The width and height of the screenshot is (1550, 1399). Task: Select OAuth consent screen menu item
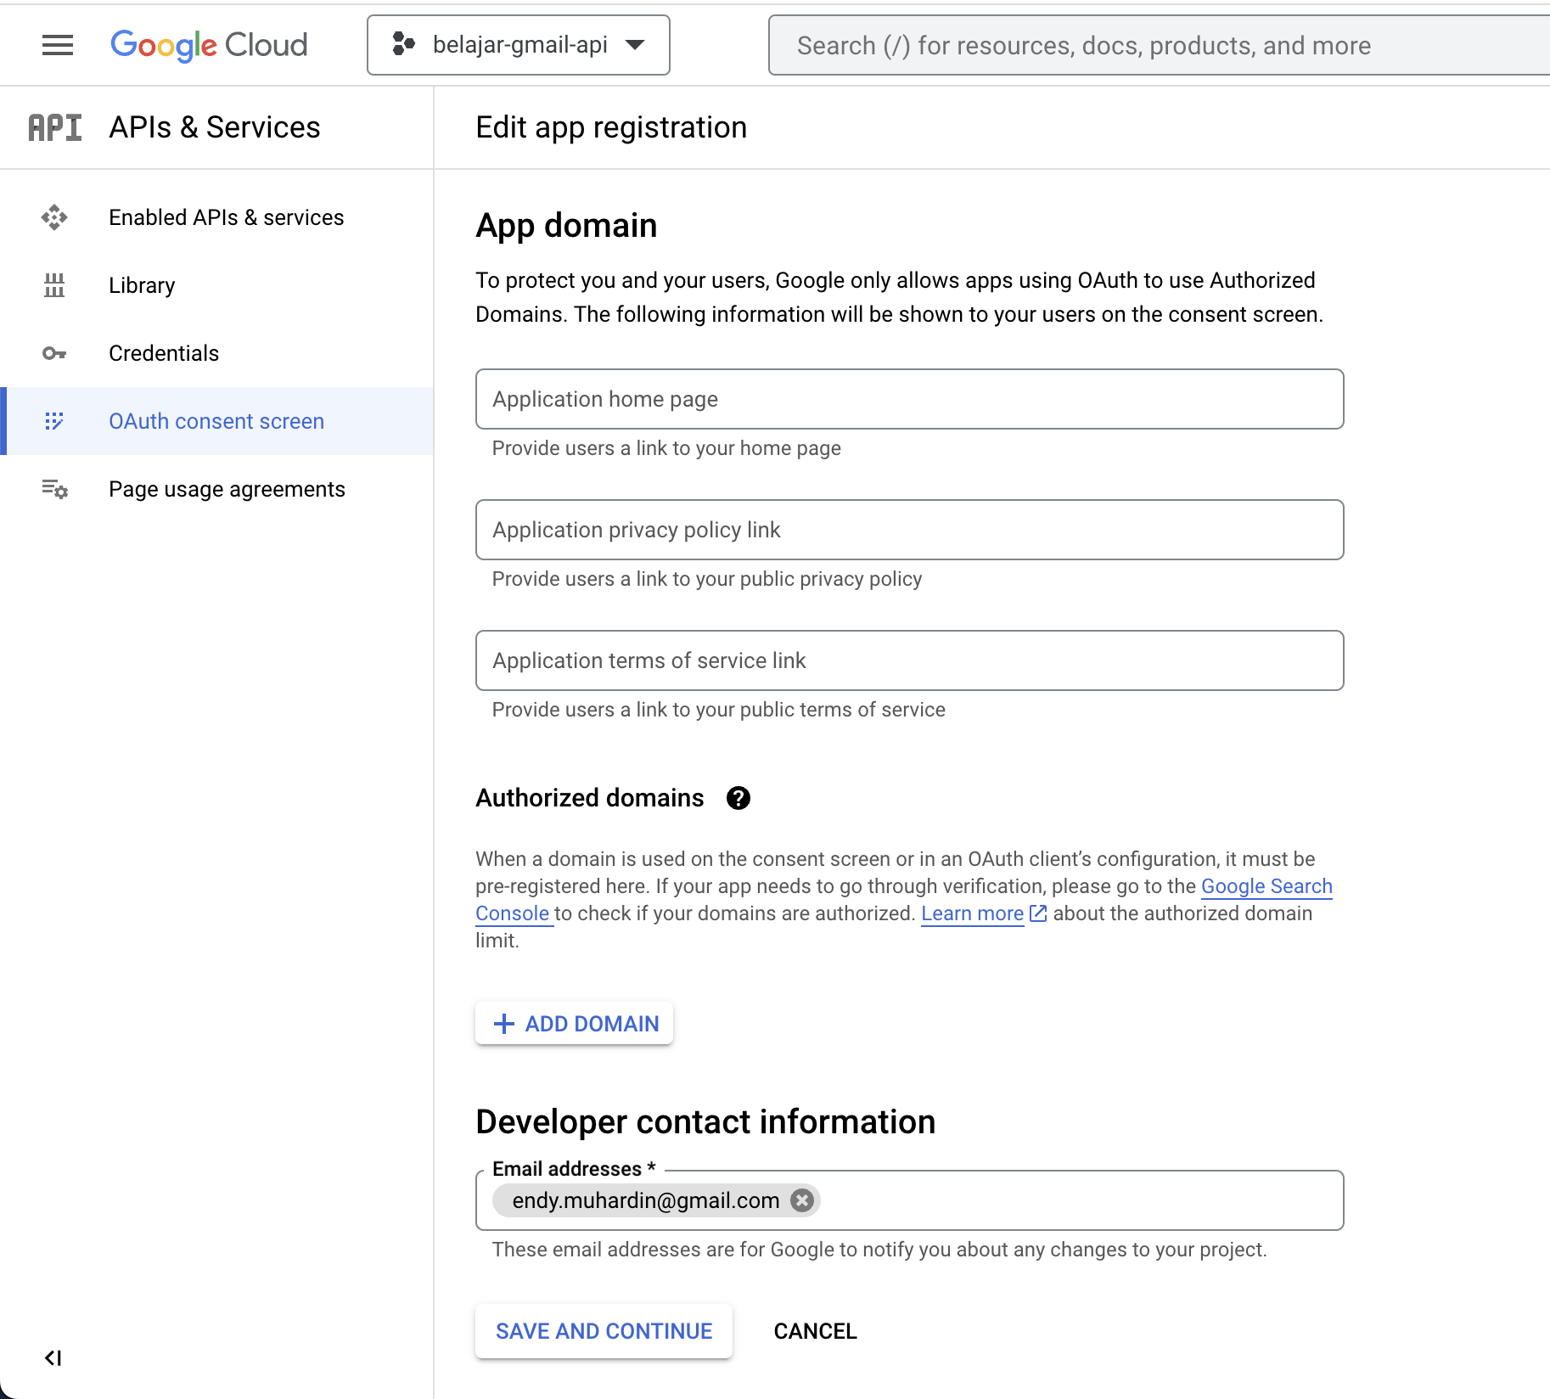[x=216, y=421]
